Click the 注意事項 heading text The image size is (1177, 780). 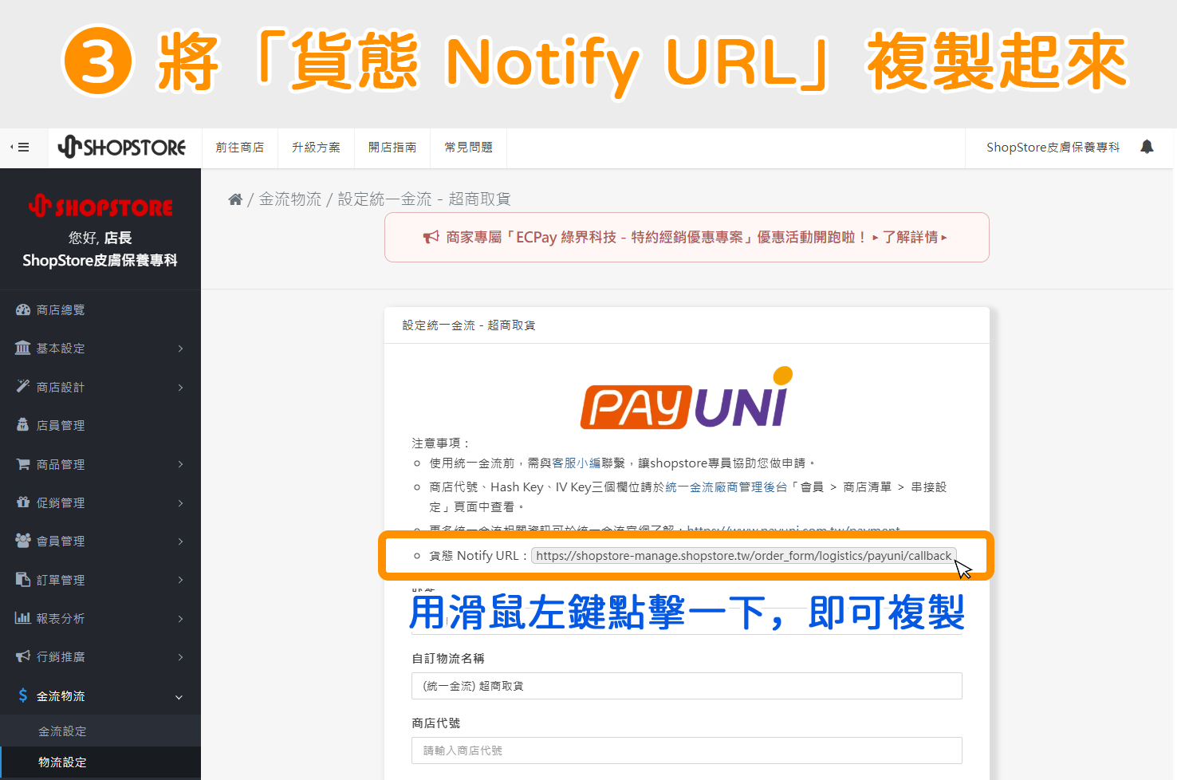pos(441,443)
